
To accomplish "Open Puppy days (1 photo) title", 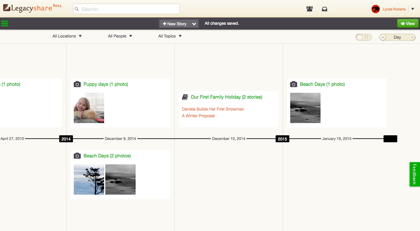I will pyautogui.click(x=106, y=84).
